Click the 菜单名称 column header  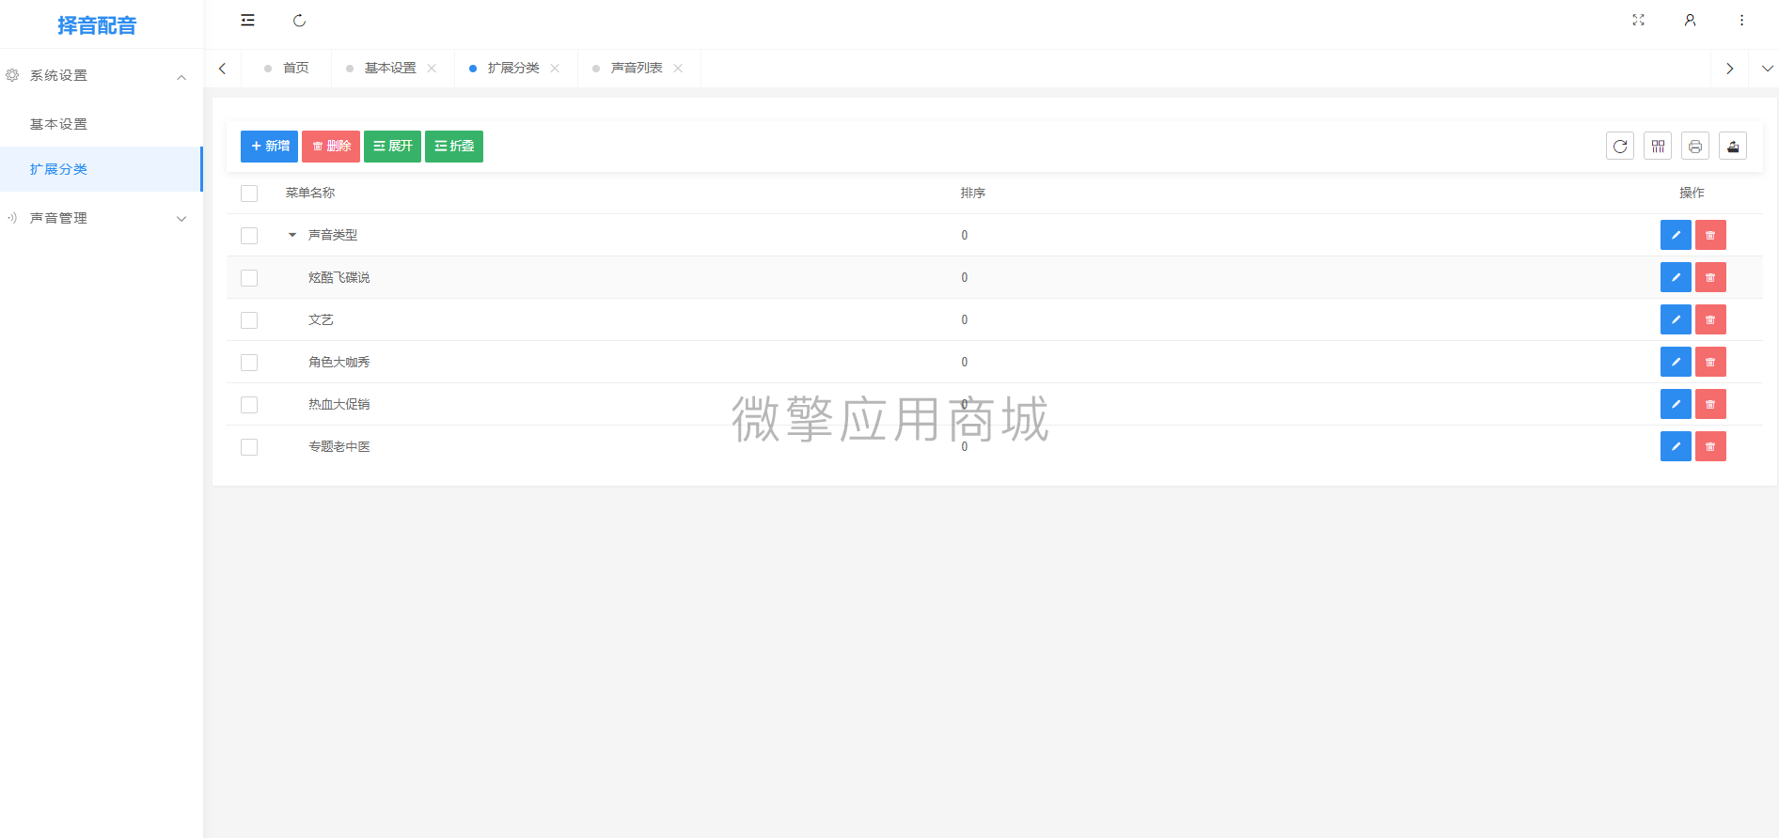tap(310, 193)
